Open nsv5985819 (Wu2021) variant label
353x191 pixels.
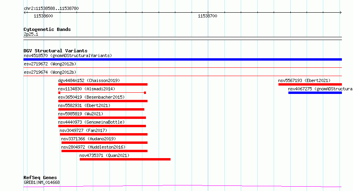pos(81,114)
